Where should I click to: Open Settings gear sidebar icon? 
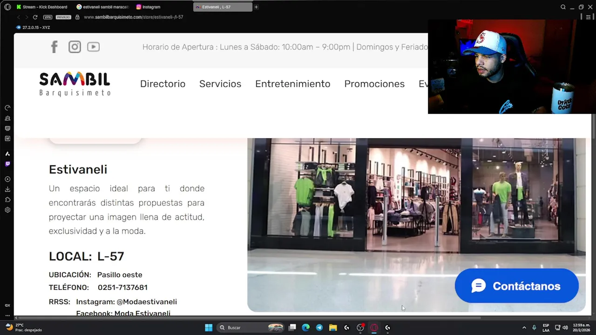click(7, 210)
